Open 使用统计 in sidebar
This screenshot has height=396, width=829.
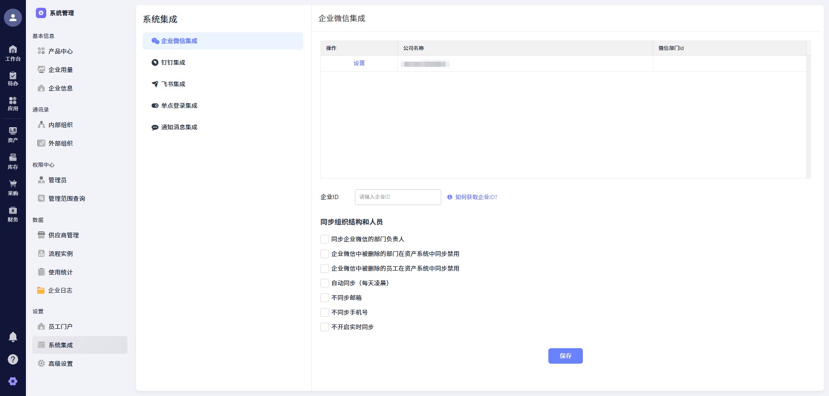[80, 272]
